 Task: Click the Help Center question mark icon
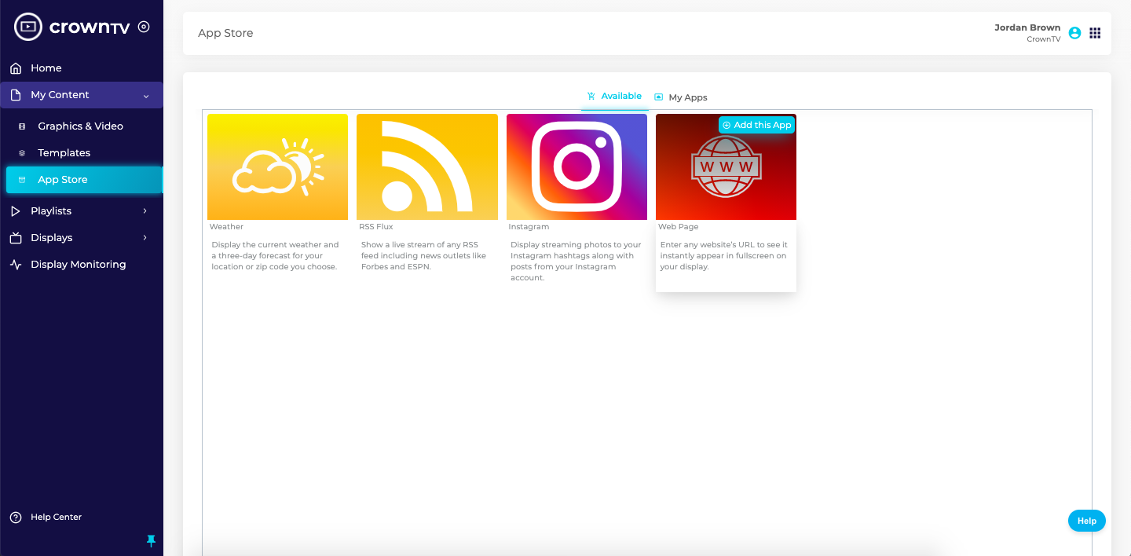[16, 518]
